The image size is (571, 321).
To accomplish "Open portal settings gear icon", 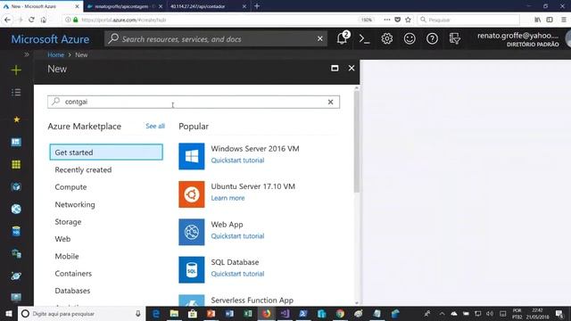I will (386, 38).
